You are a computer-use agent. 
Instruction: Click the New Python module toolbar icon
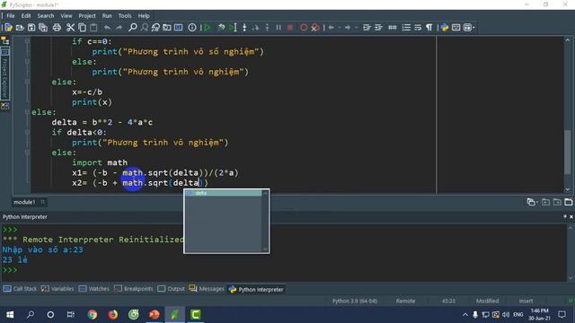pos(8,28)
